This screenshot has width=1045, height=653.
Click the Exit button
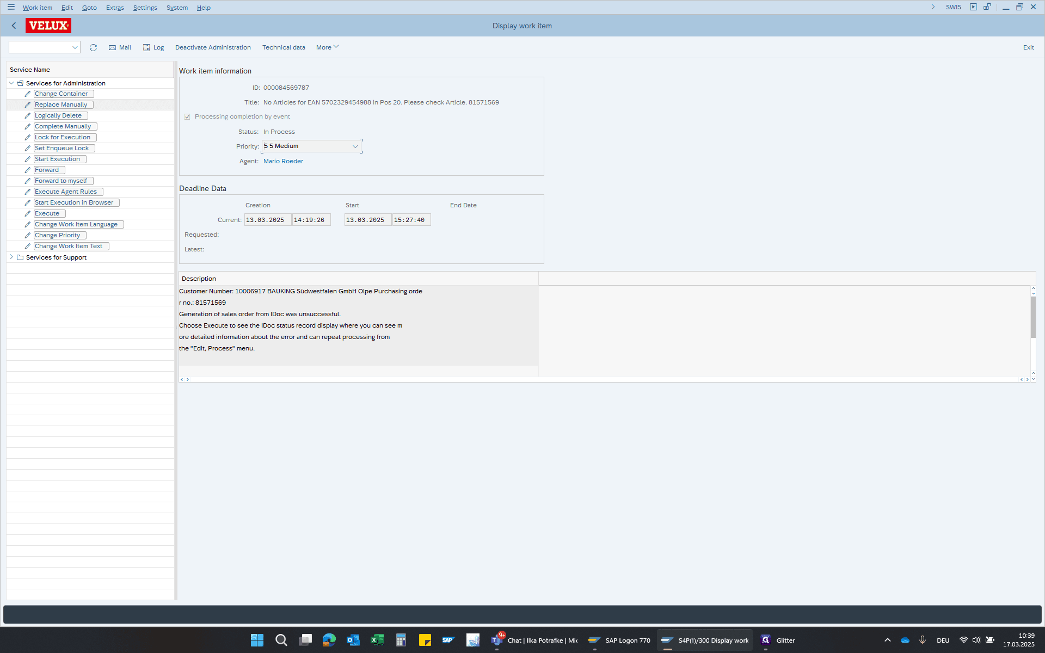coord(1028,47)
